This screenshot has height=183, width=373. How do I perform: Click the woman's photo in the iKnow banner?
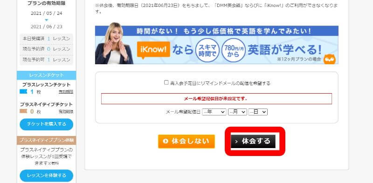114,43
